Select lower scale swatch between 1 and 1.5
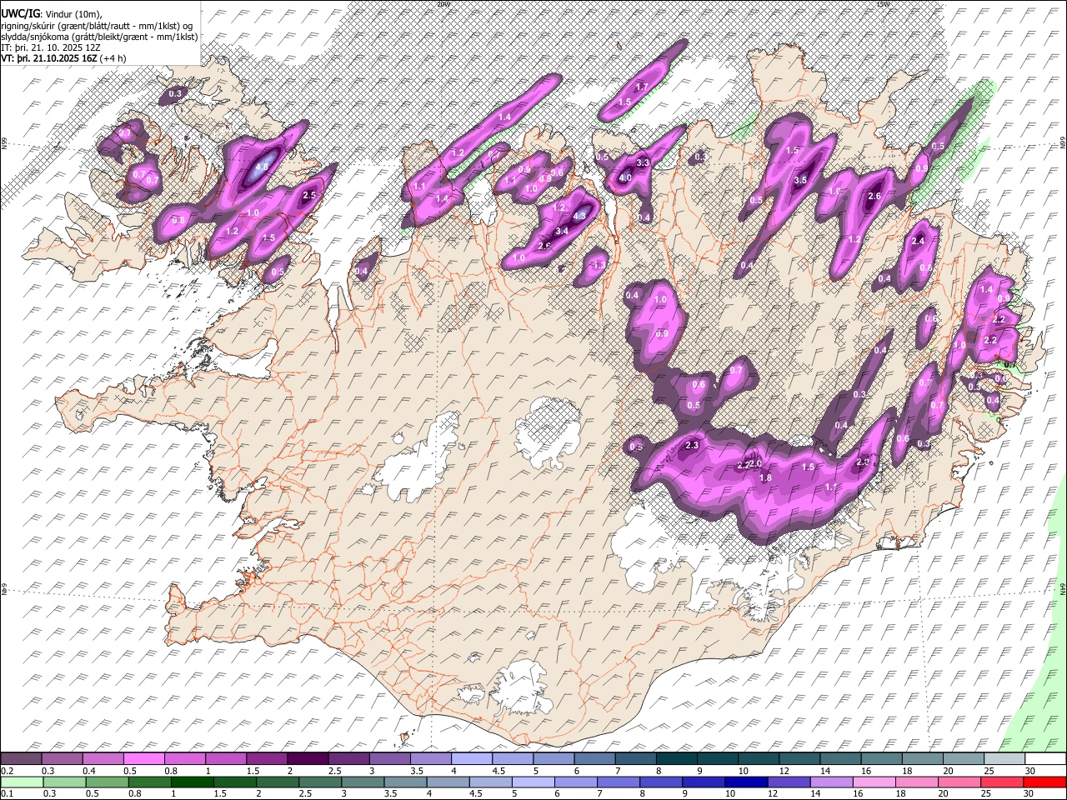The image size is (1067, 800). click(192, 782)
